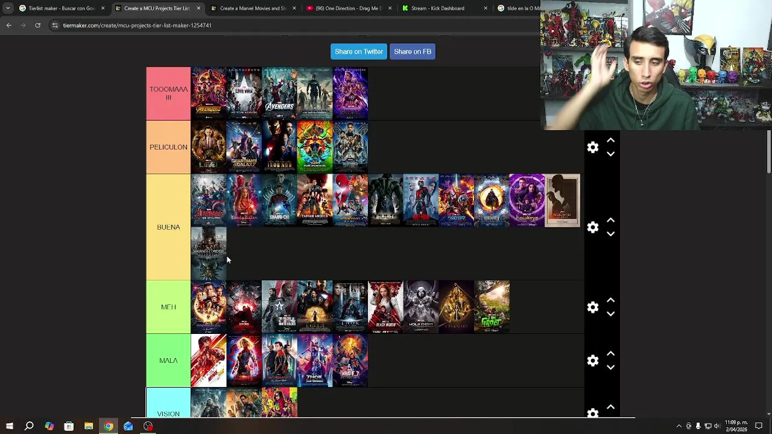
Task: Reload the tiermaker page
Action: pos(37,25)
